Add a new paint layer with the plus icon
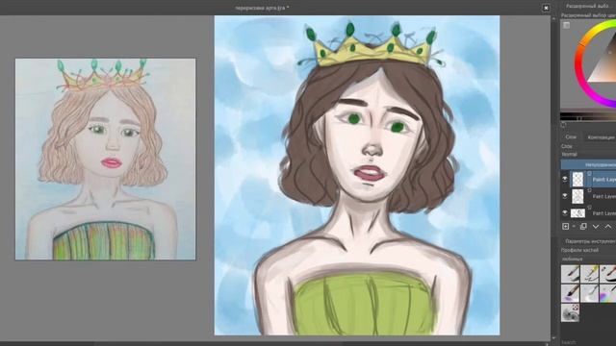This screenshot has width=616, height=346. click(x=566, y=227)
